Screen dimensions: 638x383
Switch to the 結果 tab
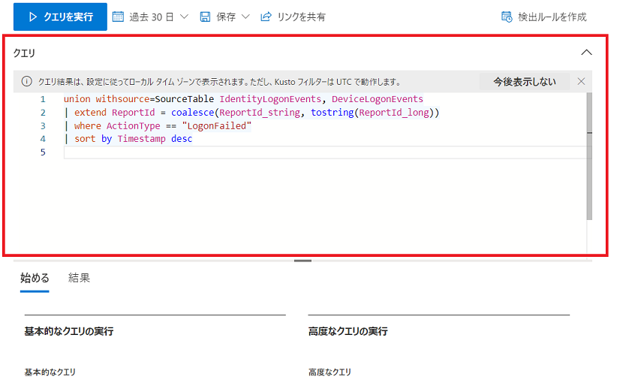click(x=79, y=278)
